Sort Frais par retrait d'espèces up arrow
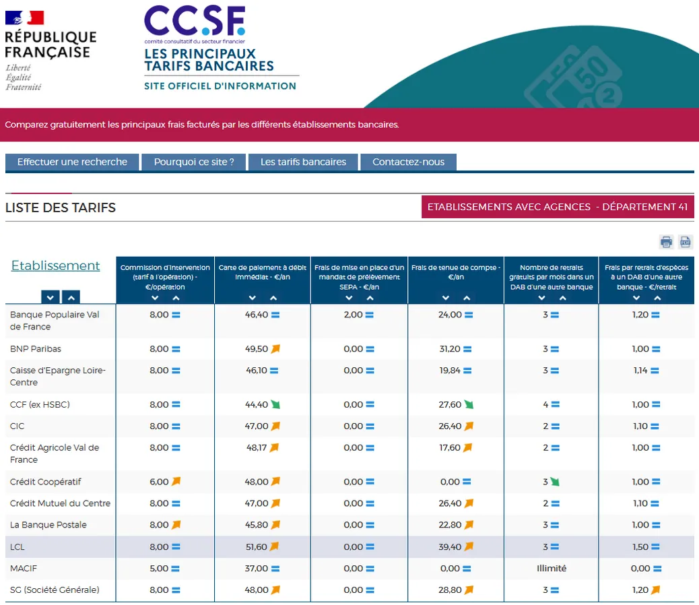This screenshot has width=699, height=605. [x=657, y=298]
